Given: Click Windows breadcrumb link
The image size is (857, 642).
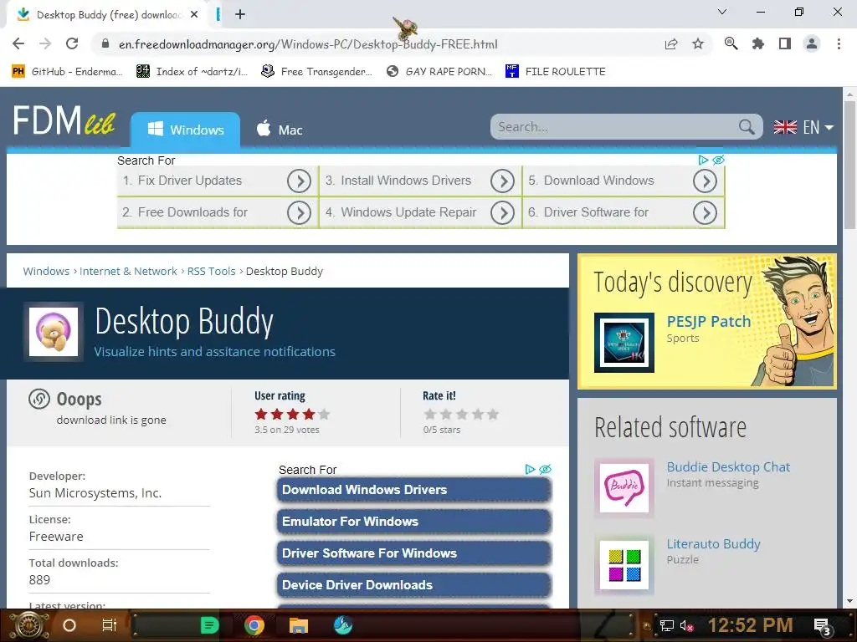Looking at the screenshot, I should pyautogui.click(x=46, y=272).
